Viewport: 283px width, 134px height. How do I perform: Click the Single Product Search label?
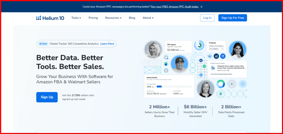[218, 63]
